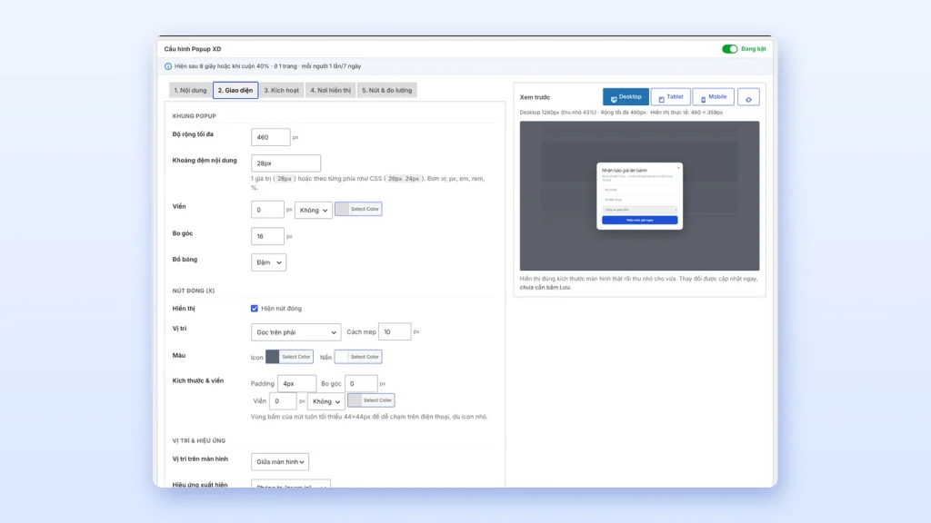
Task: Click the "Cách mép" offset field
Action: click(x=395, y=331)
